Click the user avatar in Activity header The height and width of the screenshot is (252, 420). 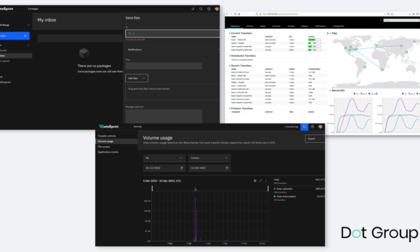point(320,127)
